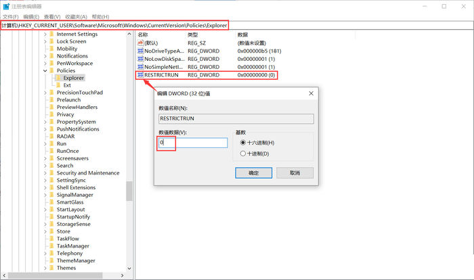Expand the Notifications tree node
The height and width of the screenshot is (280, 474).
coord(45,56)
